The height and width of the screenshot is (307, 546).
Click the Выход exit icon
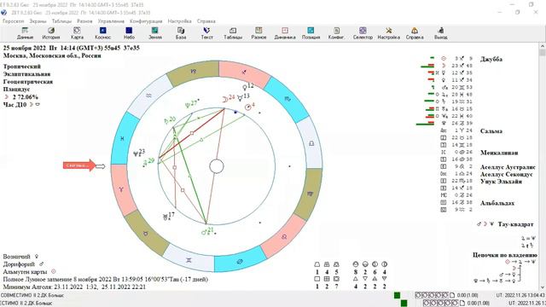pyautogui.click(x=440, y=33)
